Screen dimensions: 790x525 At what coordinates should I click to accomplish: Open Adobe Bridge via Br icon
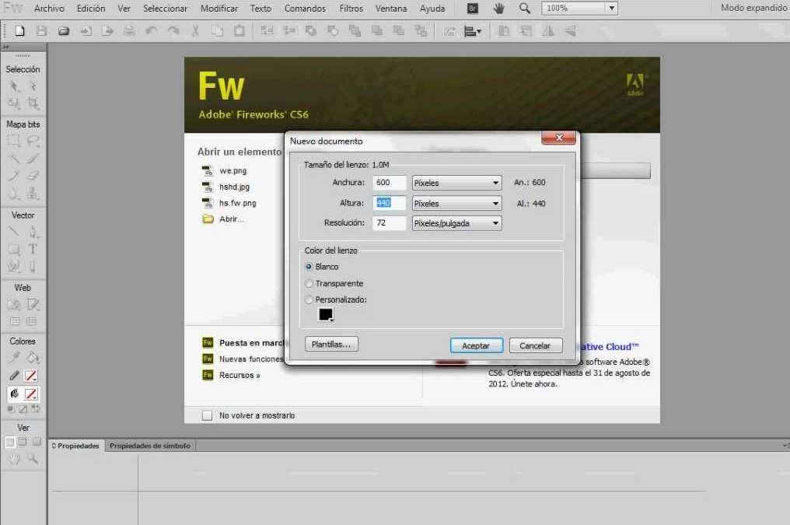[473, 8]
